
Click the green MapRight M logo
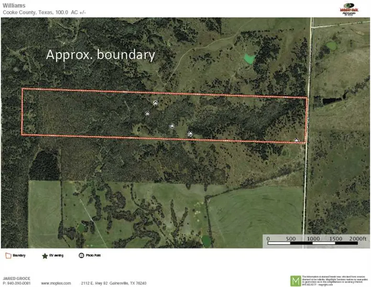(295, 281)
